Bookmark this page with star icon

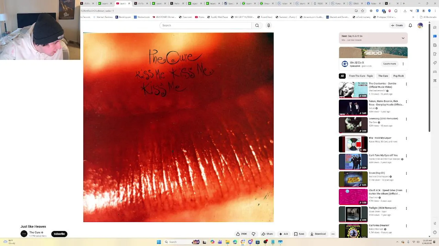tap(363, 11)
